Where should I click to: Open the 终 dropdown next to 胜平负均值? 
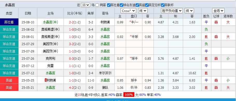point(189,11)
